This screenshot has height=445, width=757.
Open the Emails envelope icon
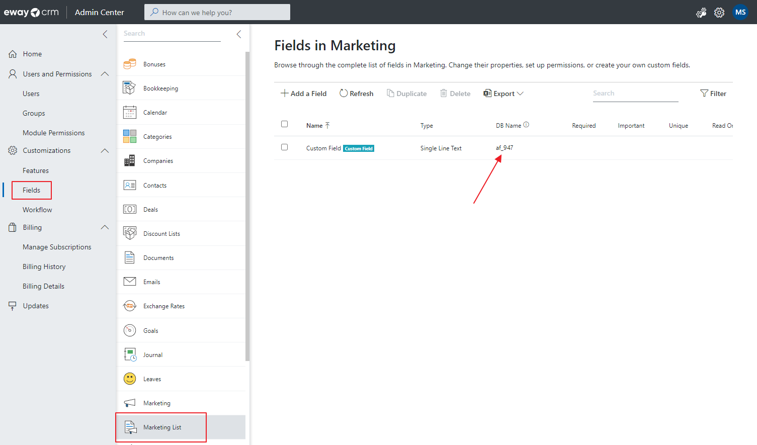130,282
